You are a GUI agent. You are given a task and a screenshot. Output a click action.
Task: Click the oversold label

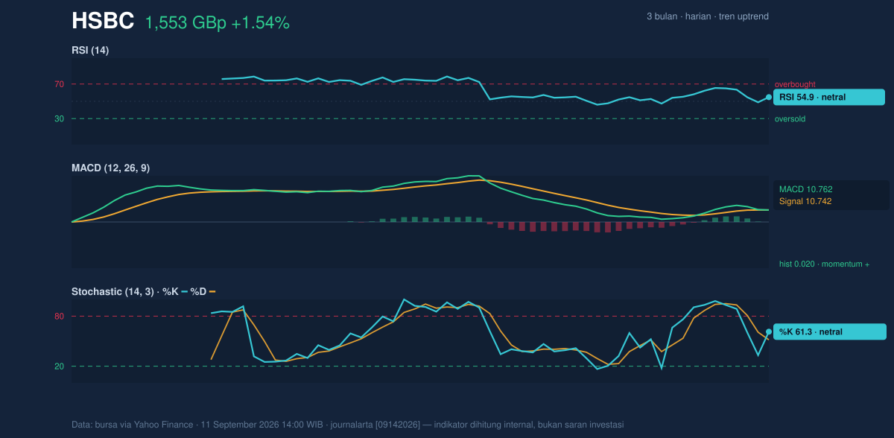[x=790, y=119]
